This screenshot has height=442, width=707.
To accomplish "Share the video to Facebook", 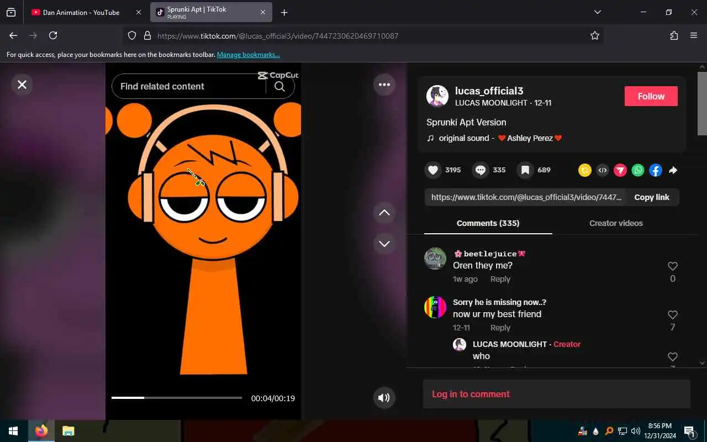I will click(656, 170).
